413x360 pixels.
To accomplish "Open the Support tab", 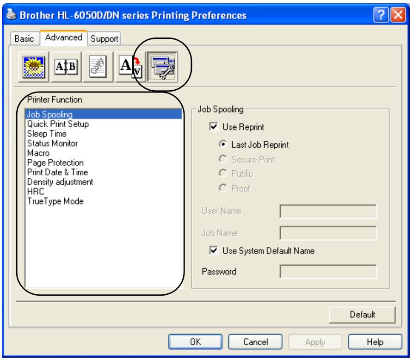I will [x=105, y=38].
